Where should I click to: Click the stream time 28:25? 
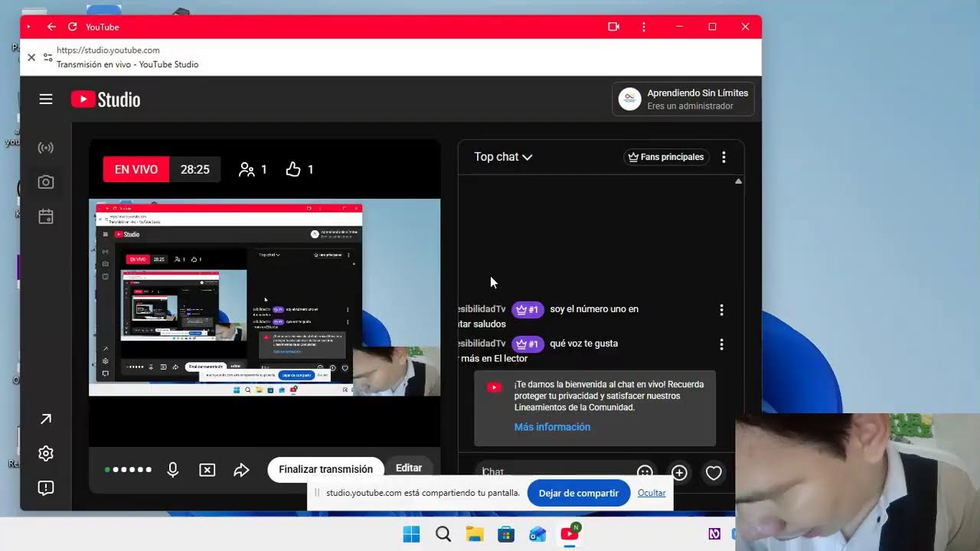pyautogui.click(x=195, y=170)
